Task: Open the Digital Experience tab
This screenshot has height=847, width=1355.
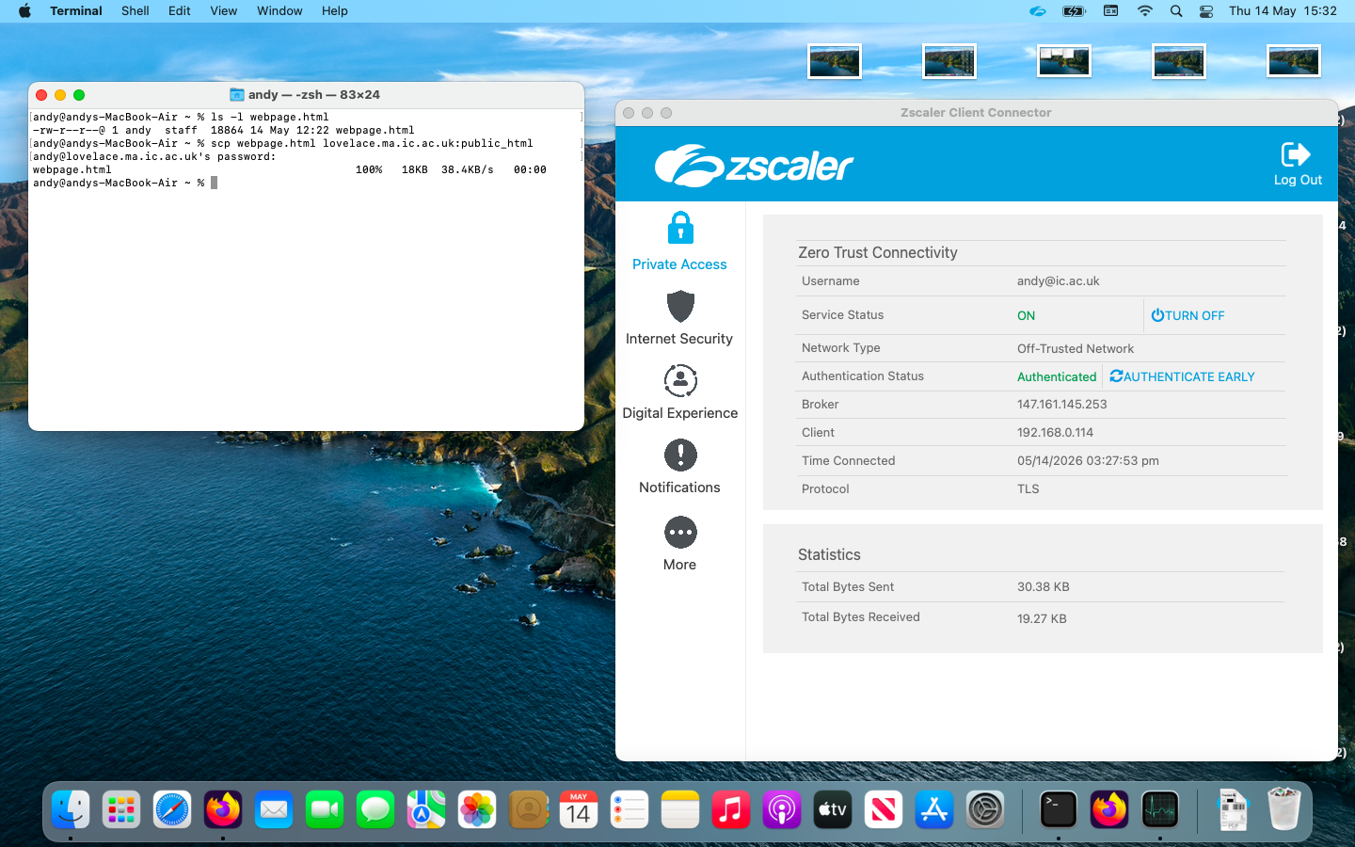Action: [x=679, y=392]
